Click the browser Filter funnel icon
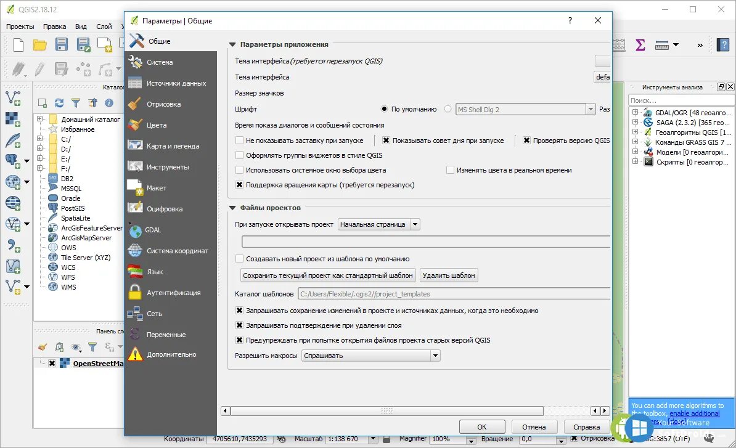 coord(76,103)
